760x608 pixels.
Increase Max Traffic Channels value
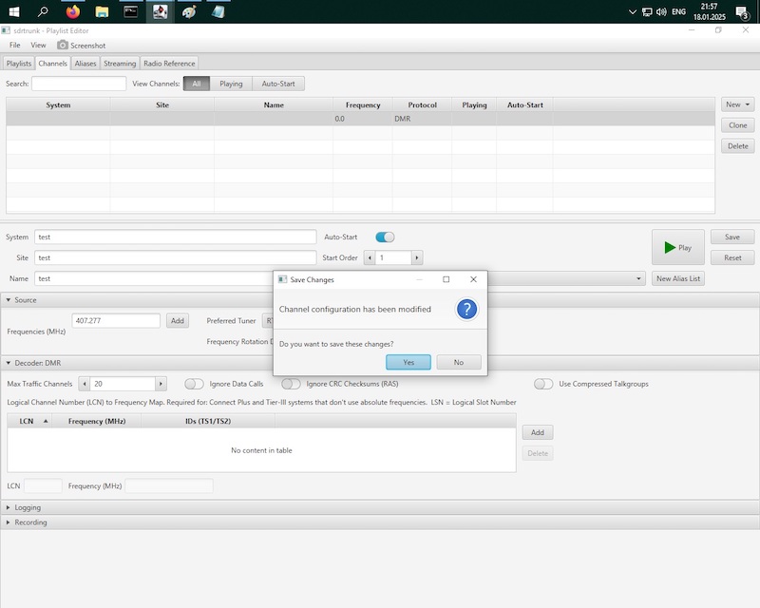click(161, 384)
